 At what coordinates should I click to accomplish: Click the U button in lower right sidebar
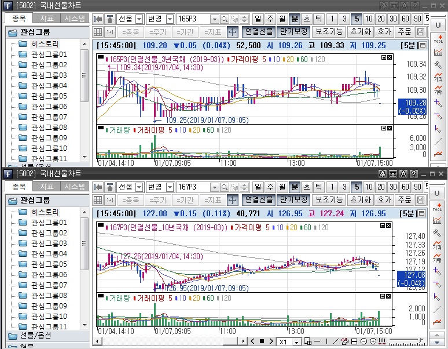438,193
